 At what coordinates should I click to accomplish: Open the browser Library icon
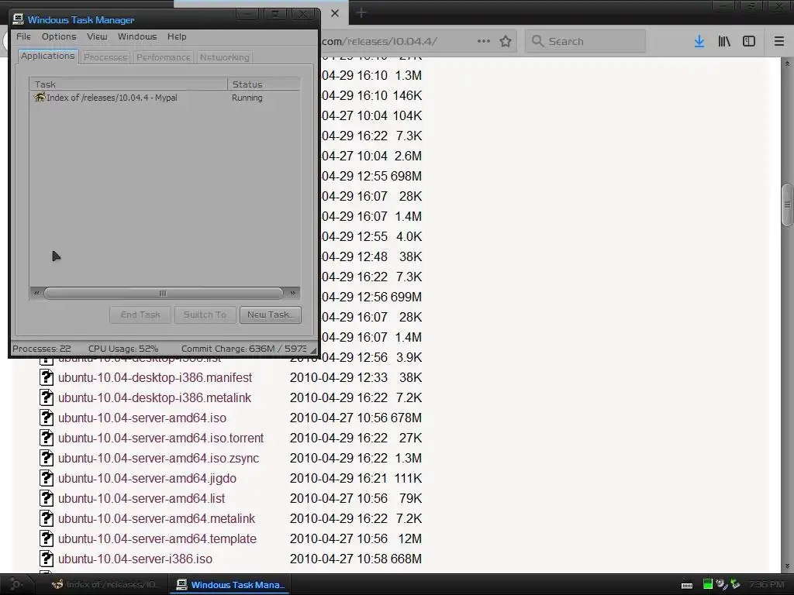[724, 41]
